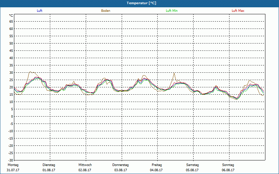Click the date 02.08.17
The height and width of the screenshot is (174, 279).
[85, 170]
